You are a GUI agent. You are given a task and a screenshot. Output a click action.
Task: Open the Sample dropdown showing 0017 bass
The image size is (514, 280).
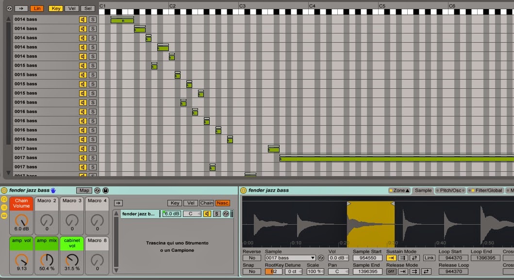click(290, 258)
